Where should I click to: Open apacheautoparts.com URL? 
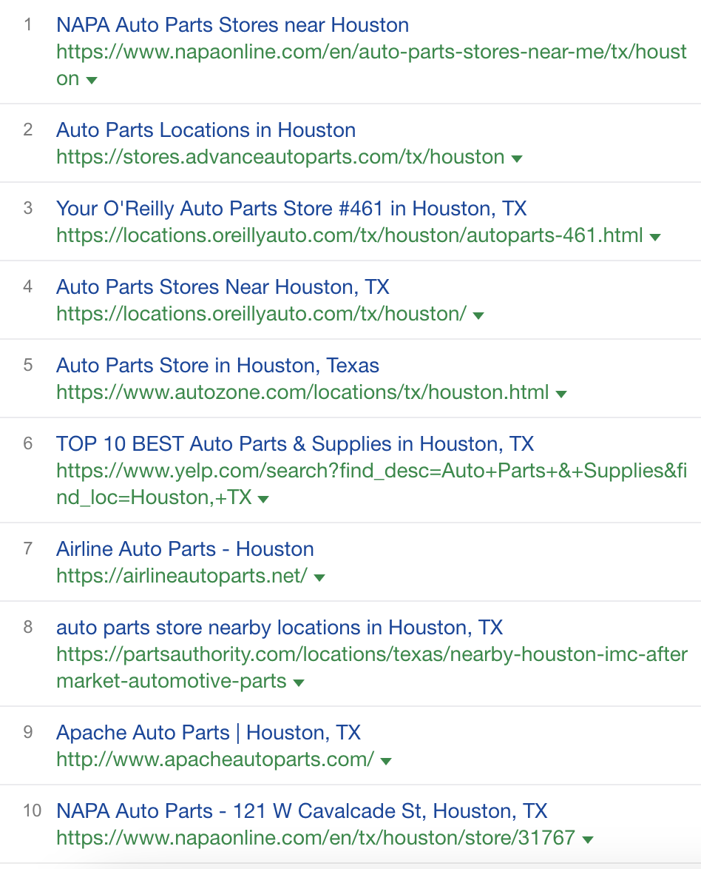point(215,759)
